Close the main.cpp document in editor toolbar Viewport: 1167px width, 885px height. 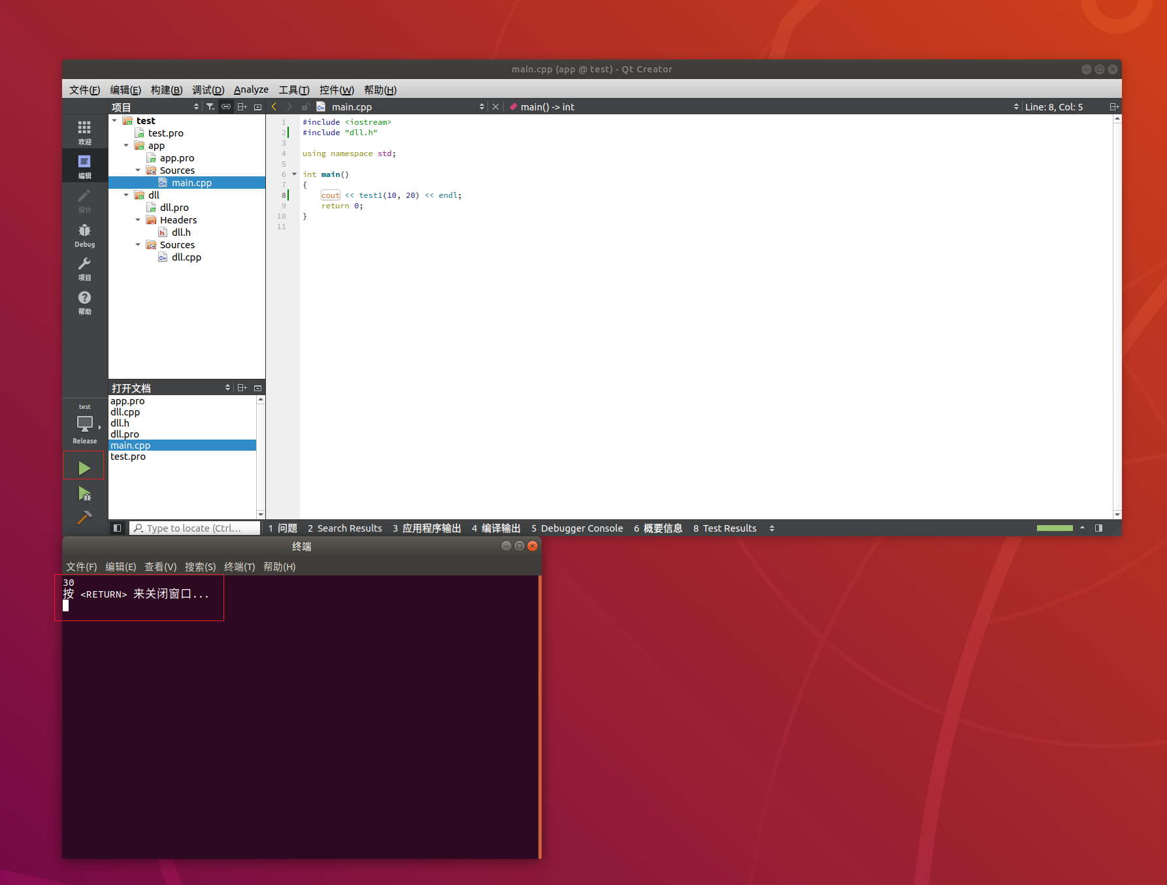(x=495, y=106)
